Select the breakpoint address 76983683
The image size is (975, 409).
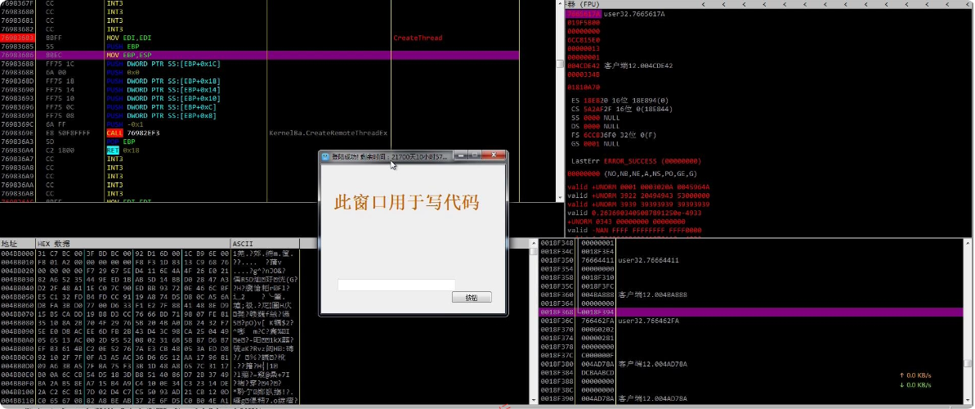[17, 38]
